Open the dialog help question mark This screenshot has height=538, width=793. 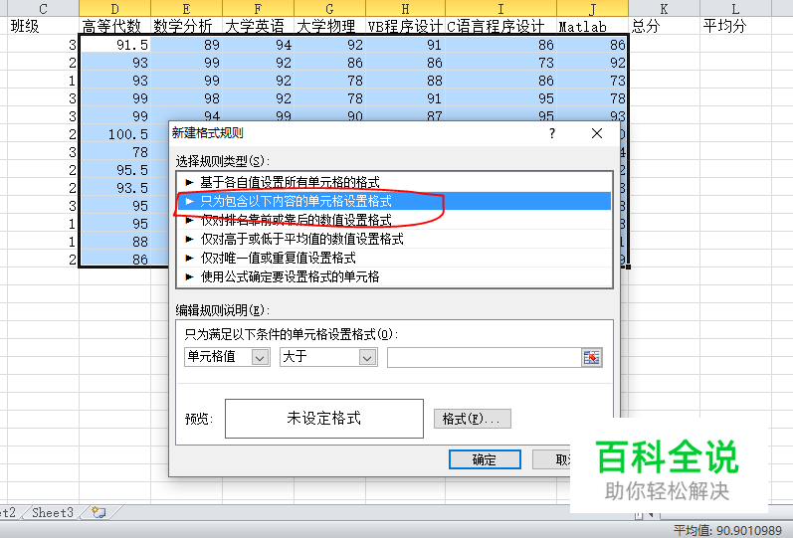[552, 133]
